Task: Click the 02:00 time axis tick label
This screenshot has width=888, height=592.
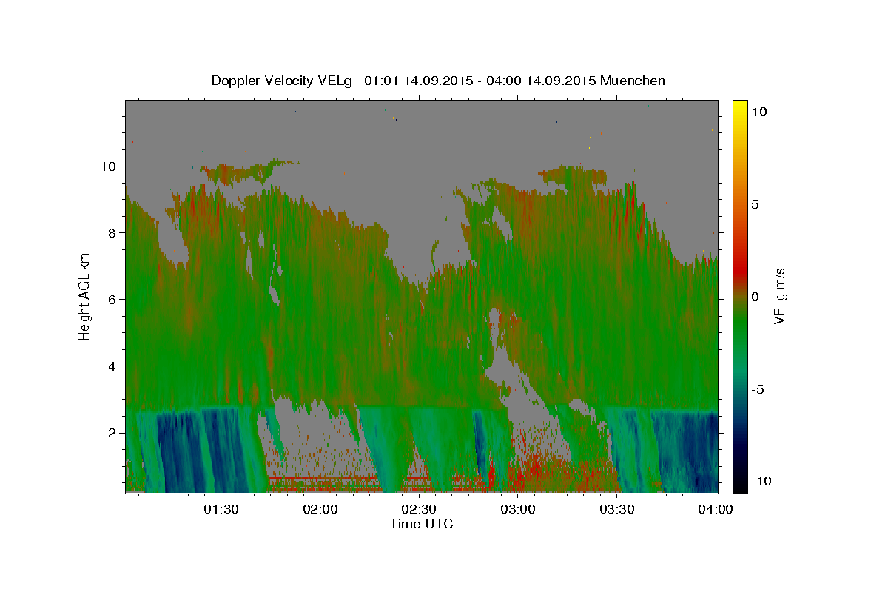Action: click(x=320, y=509)
